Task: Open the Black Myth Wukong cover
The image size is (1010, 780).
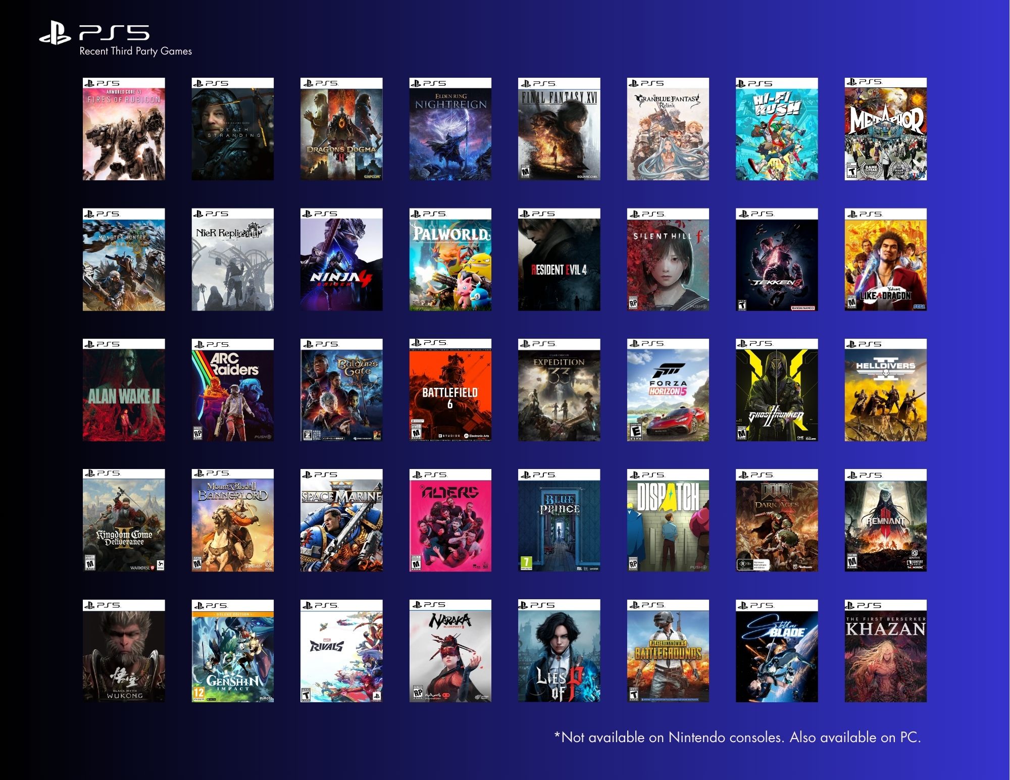Action: tap(124, 651)
